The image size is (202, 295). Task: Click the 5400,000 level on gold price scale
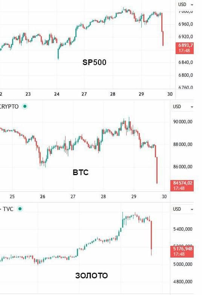pyautogui.click(x=183, y=229)
